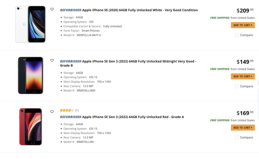Click the Midnight iPhone SE product photo
The height and width of the screenshot is (159, 259).
(30, 75)
